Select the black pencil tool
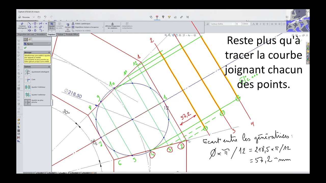This screenshot has width=326, height=183. coord(163,17)
